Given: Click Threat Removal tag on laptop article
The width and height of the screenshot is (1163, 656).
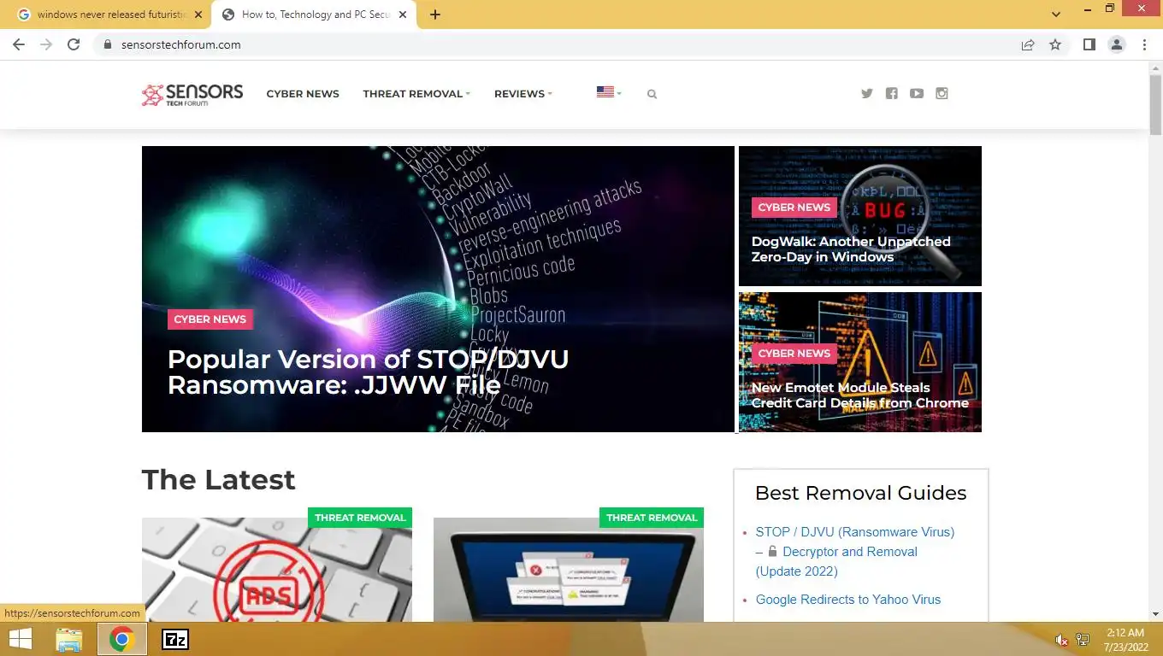Looking at the screenshot, I should coord(652,518).
